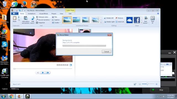Expand the Share gallery options
The image size is (177, 99).
(x=142, y=23)
